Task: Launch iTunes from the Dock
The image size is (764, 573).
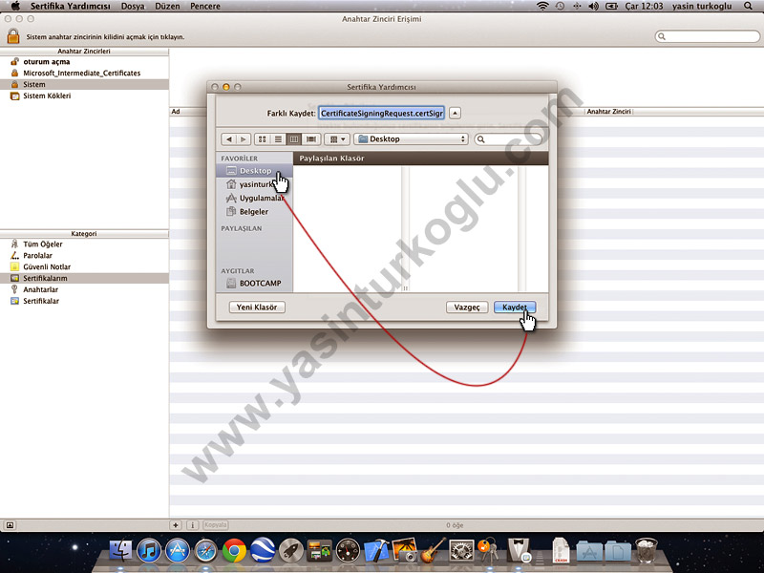Action: click(x=149, y=551)
